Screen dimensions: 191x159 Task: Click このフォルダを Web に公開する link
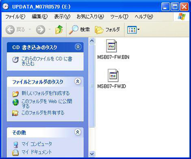47,104
